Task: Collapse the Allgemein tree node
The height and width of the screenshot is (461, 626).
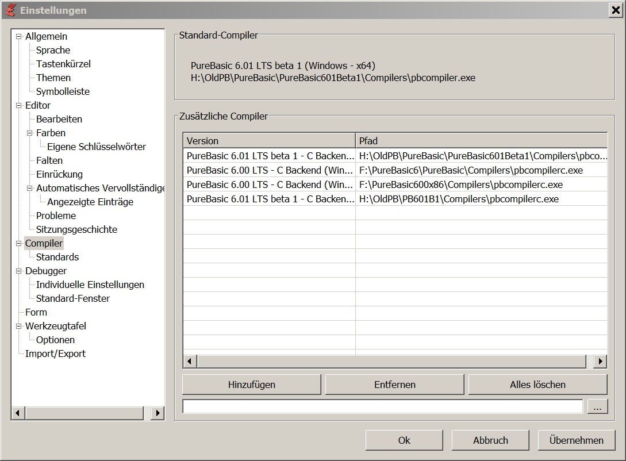Action: 18,37
